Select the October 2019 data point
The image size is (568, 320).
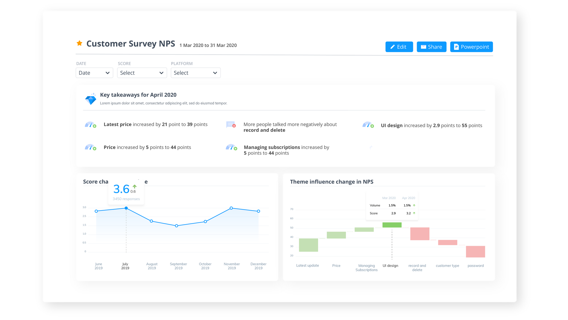tap(205, 222)
